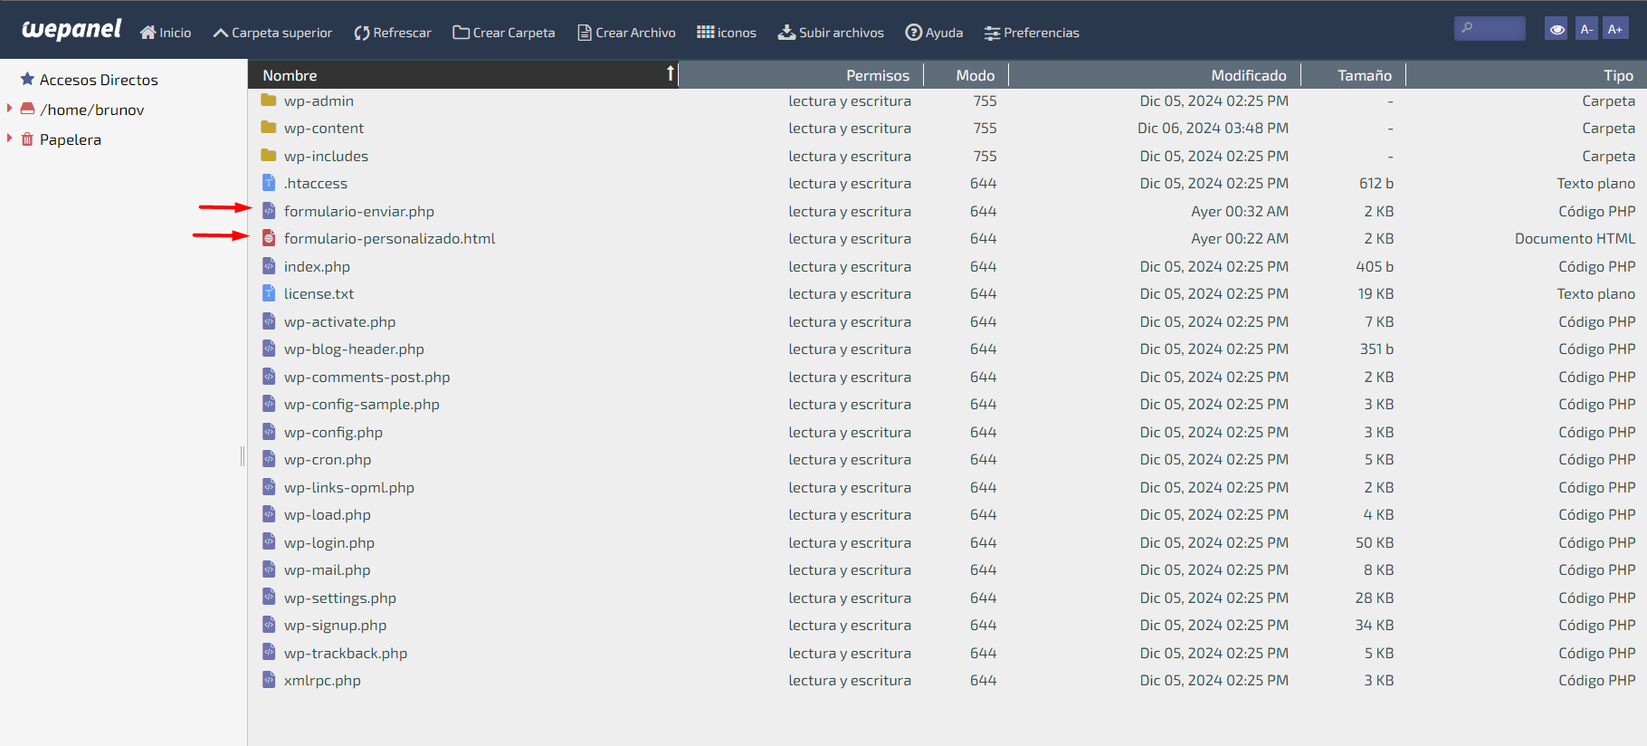
Task: Click the license.txt file icon
Action: coord(269,292)
